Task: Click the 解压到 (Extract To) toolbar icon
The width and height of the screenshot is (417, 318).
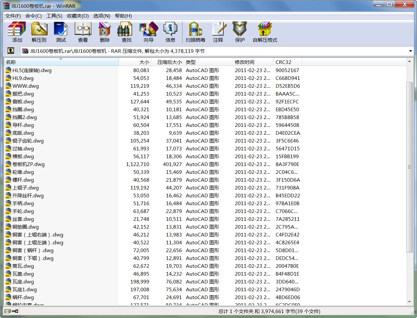Action: 39,29
